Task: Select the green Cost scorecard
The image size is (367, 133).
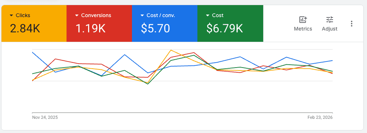Action: coord(230,24)
